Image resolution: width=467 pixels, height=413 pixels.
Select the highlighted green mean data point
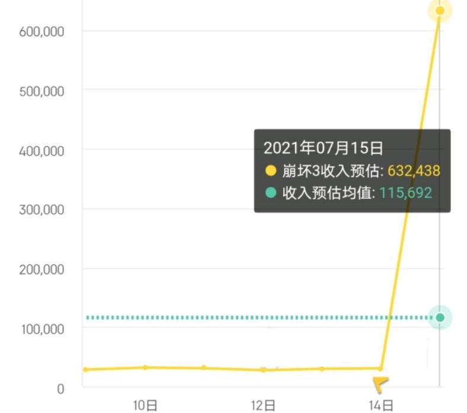point(440,317)
